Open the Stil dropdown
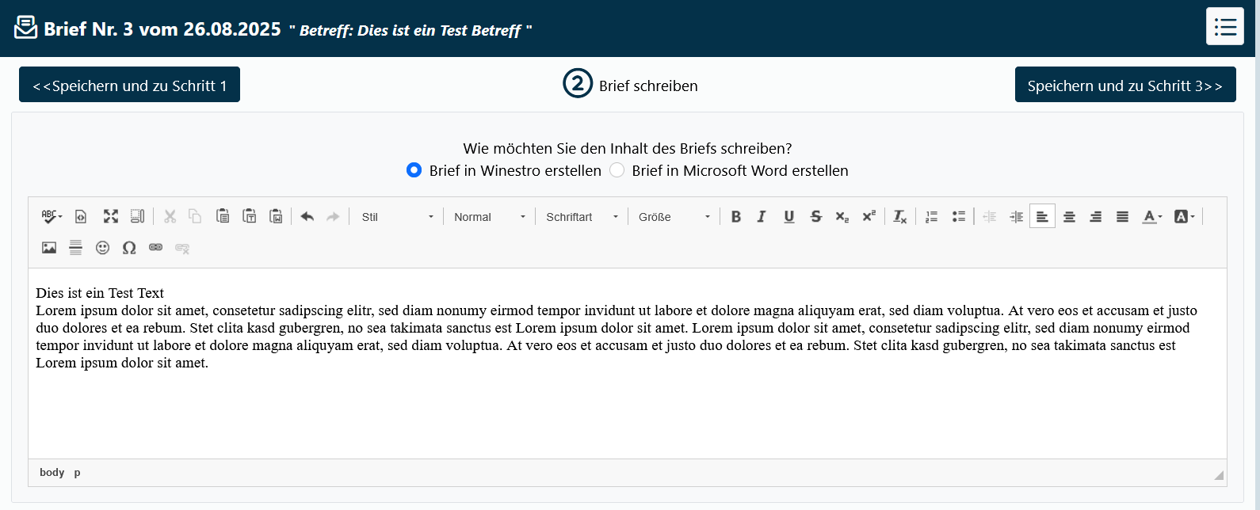 pos(397,217)
